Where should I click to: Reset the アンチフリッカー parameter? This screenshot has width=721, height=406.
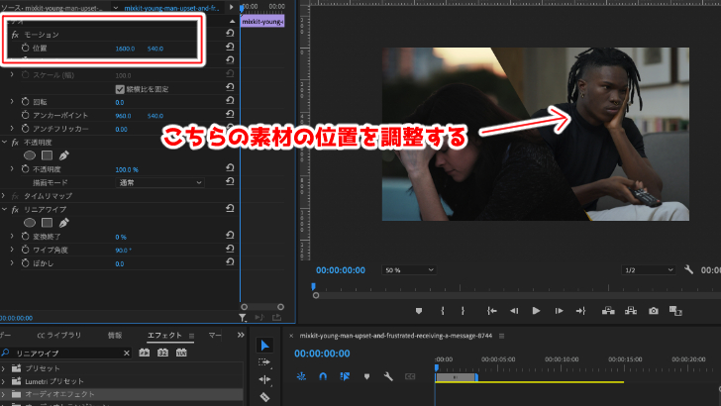[x=230, y=128]
